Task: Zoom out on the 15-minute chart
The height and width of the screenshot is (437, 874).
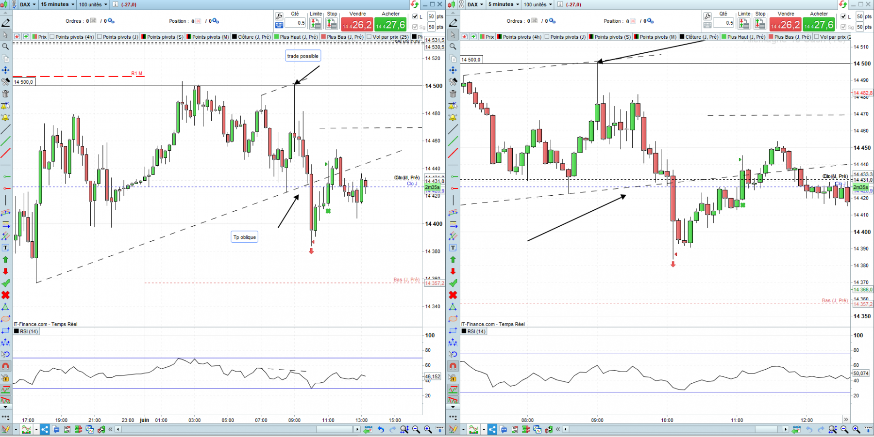Action: pos(416,429)
